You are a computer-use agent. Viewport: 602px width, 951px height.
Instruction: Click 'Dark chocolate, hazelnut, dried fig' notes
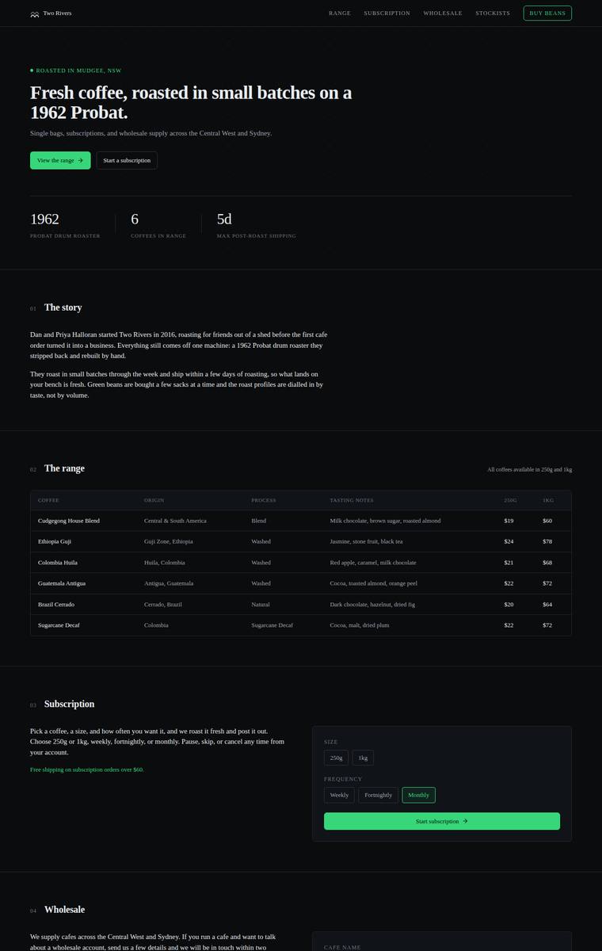[372, 604]
